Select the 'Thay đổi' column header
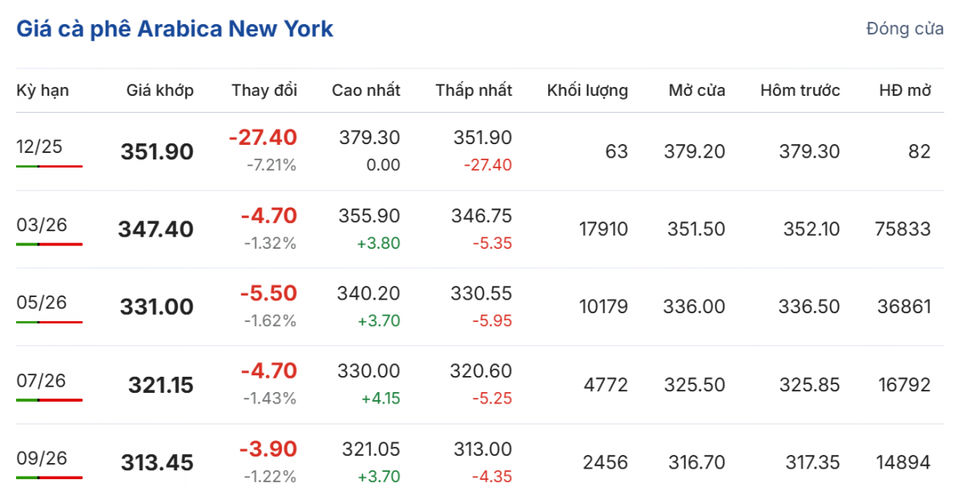The width and height of the screenshot is (967, 496). click(264, 90)
